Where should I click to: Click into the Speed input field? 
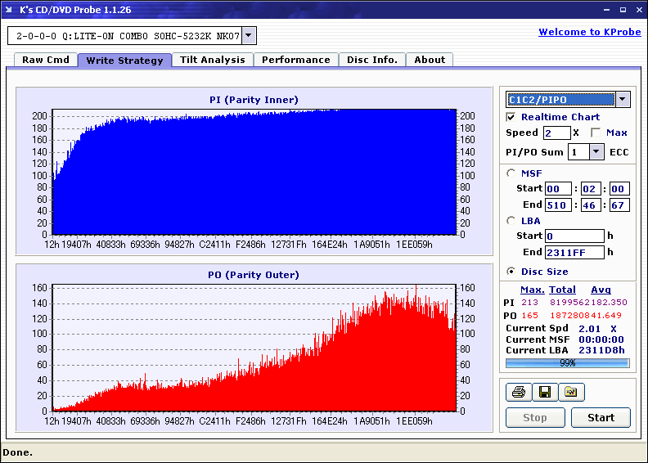coord(556,133)
